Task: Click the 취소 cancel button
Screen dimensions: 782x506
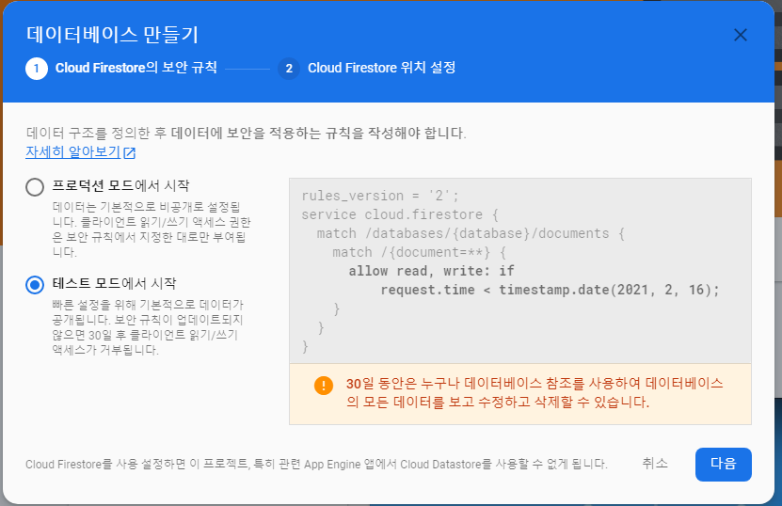Action: coord(654,464)
